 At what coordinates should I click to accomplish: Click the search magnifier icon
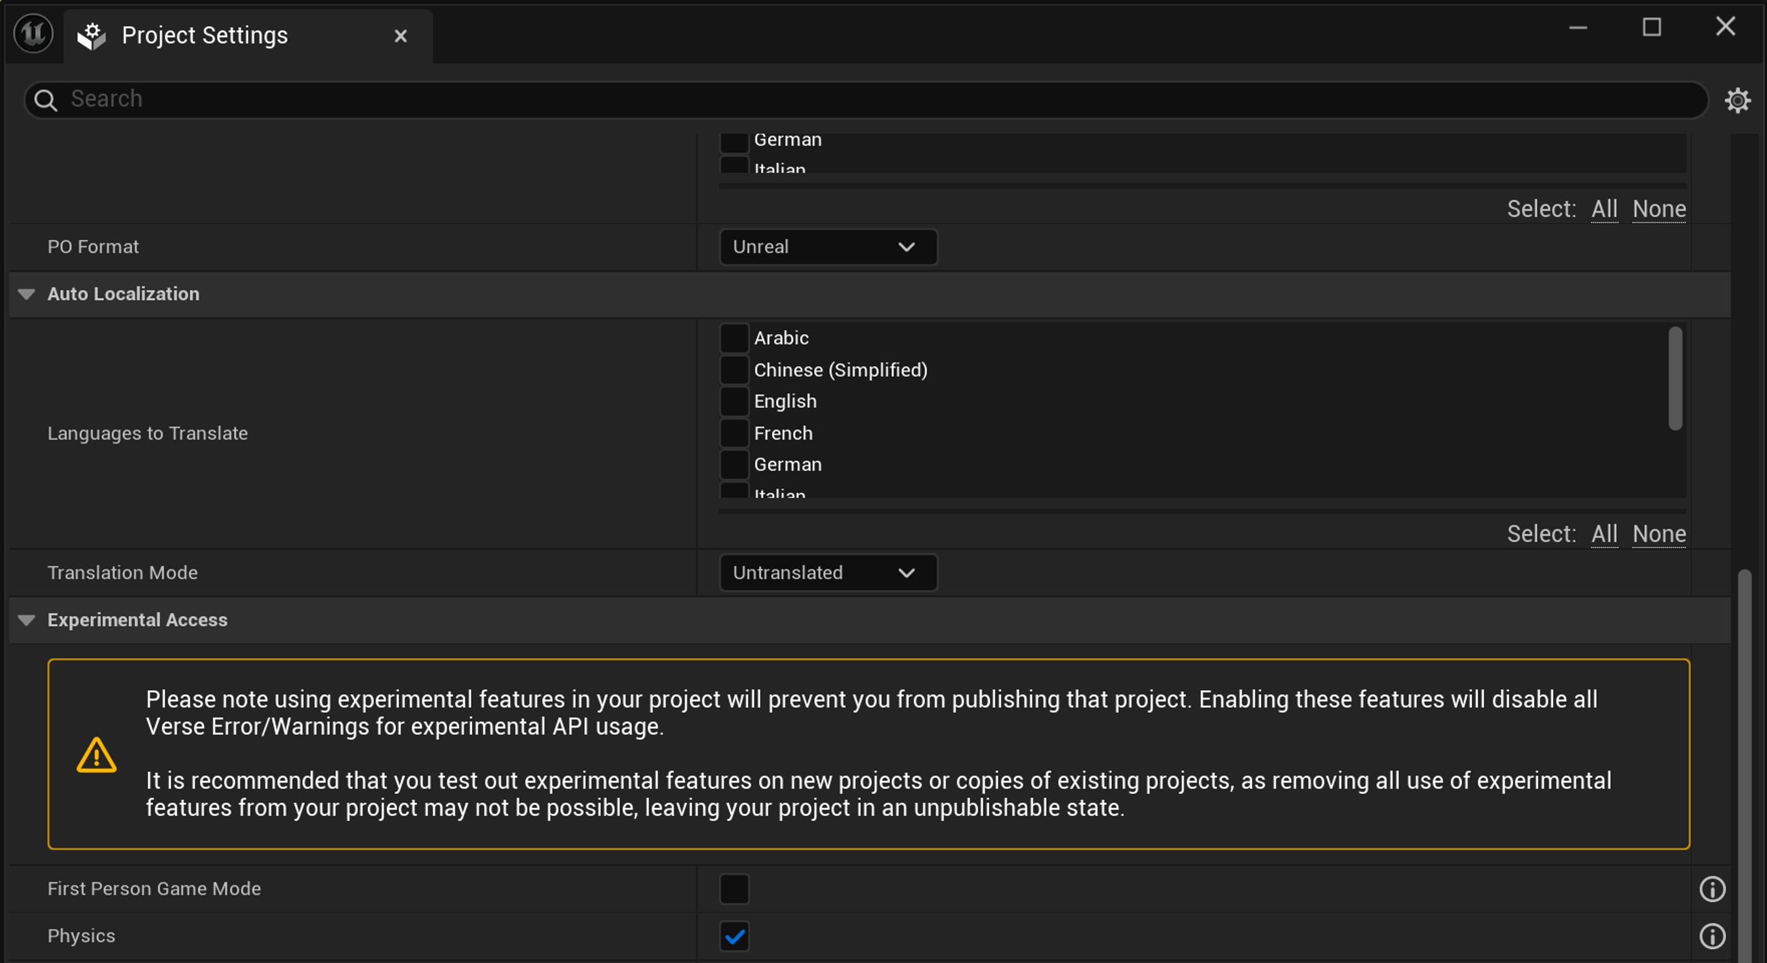(x=46, y=100)
